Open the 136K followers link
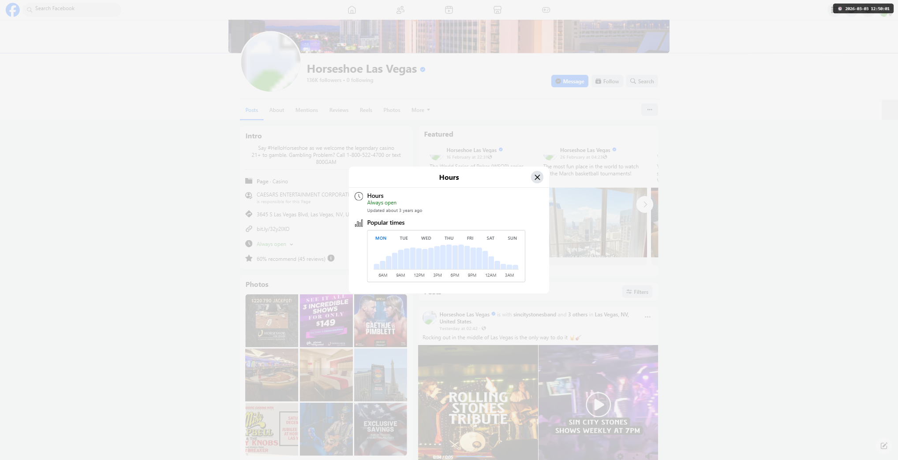 324,80
